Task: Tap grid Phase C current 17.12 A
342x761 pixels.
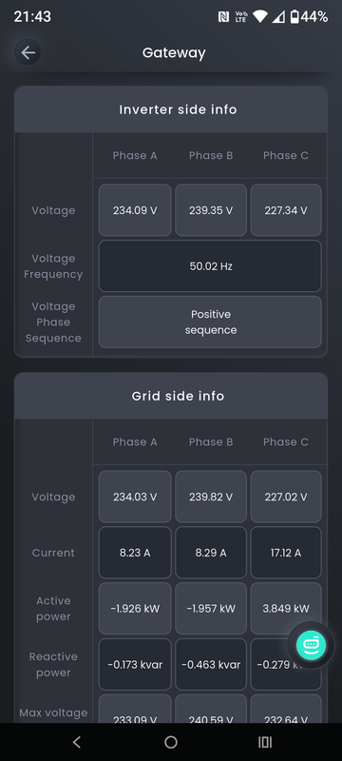Action: [286, 553]
